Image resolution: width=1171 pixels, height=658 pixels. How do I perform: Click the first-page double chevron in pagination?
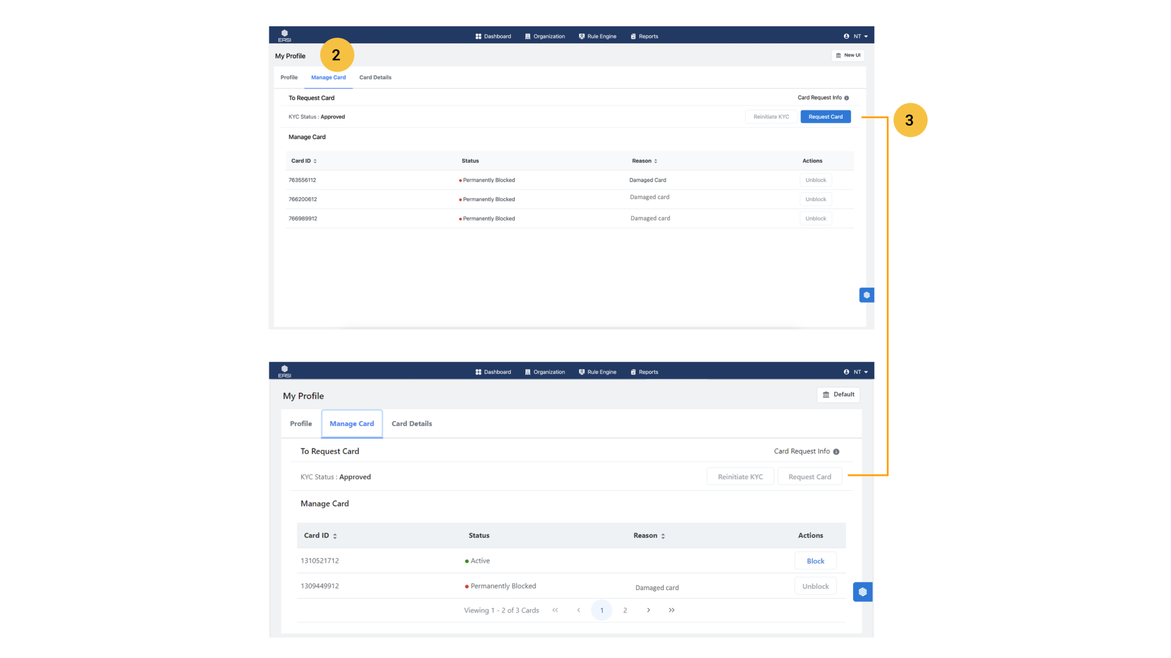[555, 610]
